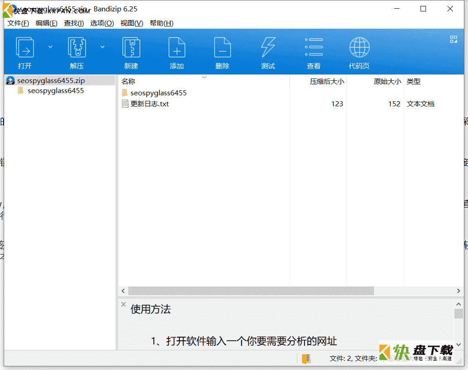The height and width of the screenshot is (370, 468).
Task: Click the Delete (删除) file icon
Action: [222, 48]
